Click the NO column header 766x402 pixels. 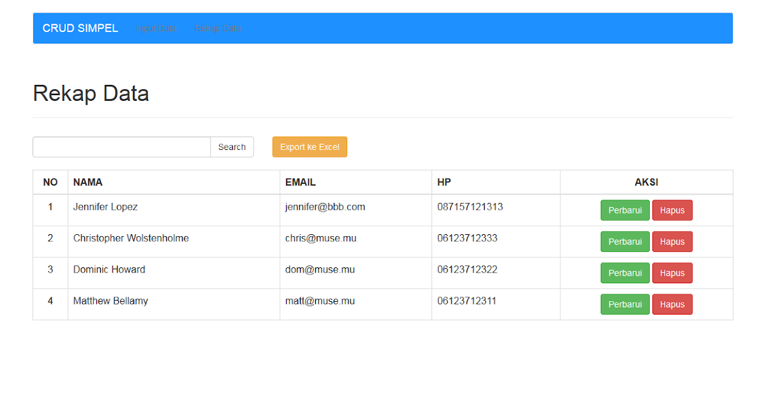50,182
